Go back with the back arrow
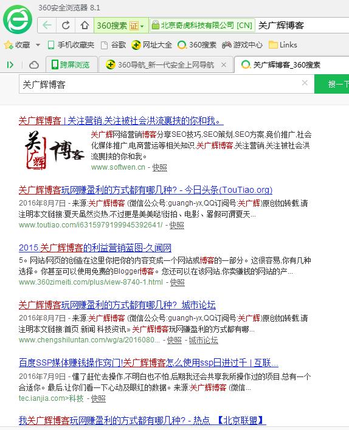The image size is (349, 430). coord(47,25)
